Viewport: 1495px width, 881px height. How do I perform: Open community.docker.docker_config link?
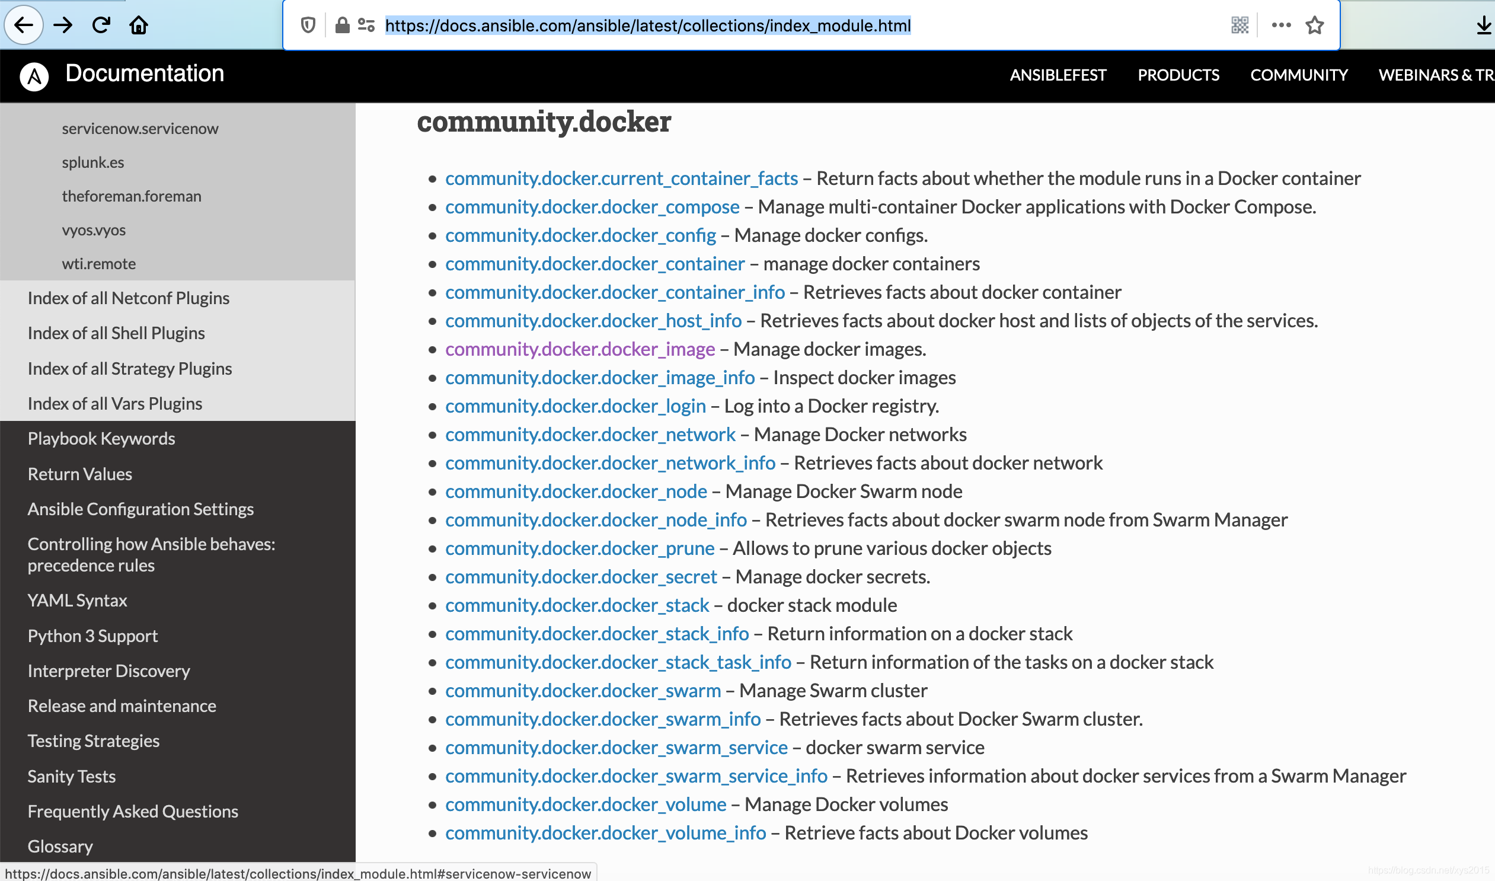click(581, 236)
